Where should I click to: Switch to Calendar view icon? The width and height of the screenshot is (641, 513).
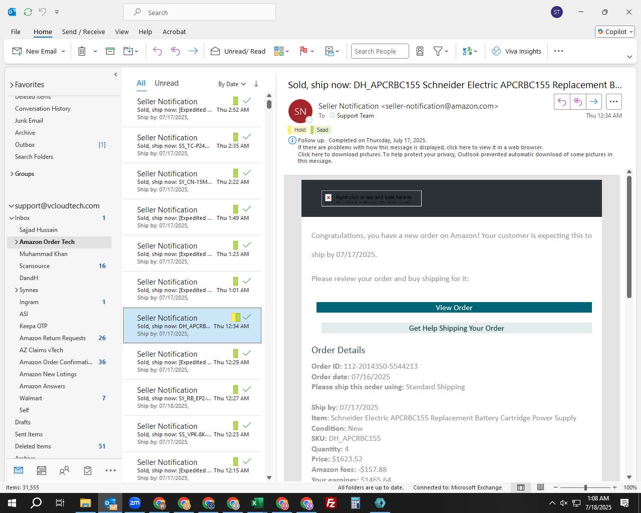pyautogui.click(x=42, y=470)
